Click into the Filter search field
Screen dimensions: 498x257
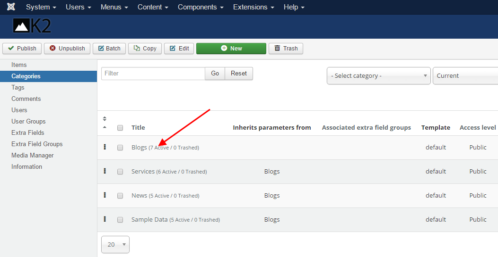click(153, 74)
